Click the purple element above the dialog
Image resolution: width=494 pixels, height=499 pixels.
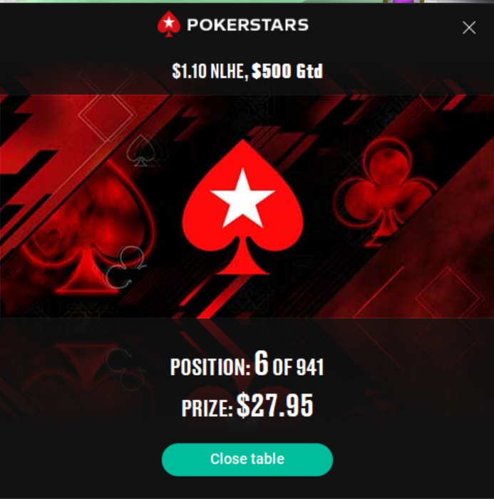tap(404, 1)
